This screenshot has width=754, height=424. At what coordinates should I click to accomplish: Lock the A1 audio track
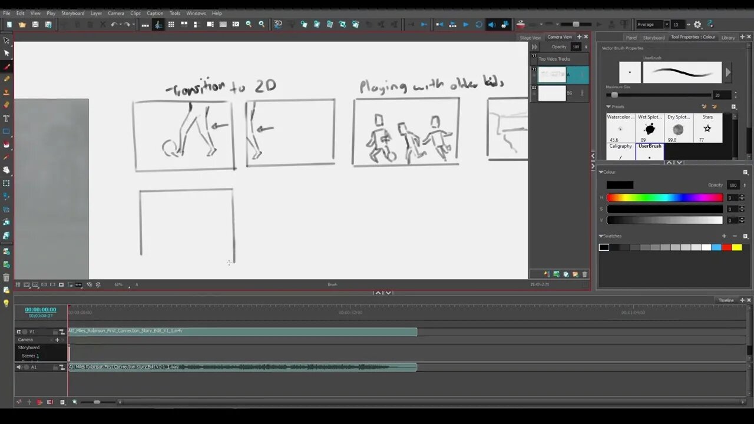(55, 367)
